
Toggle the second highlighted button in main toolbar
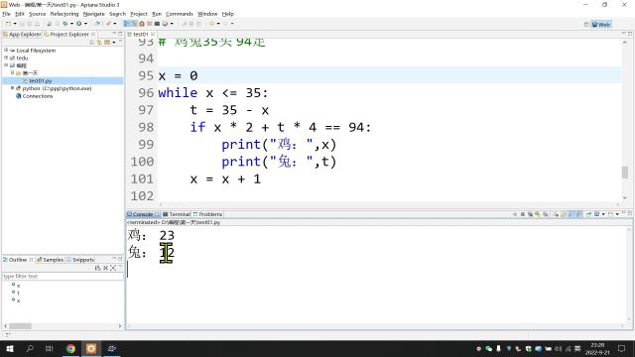[134, 24]
